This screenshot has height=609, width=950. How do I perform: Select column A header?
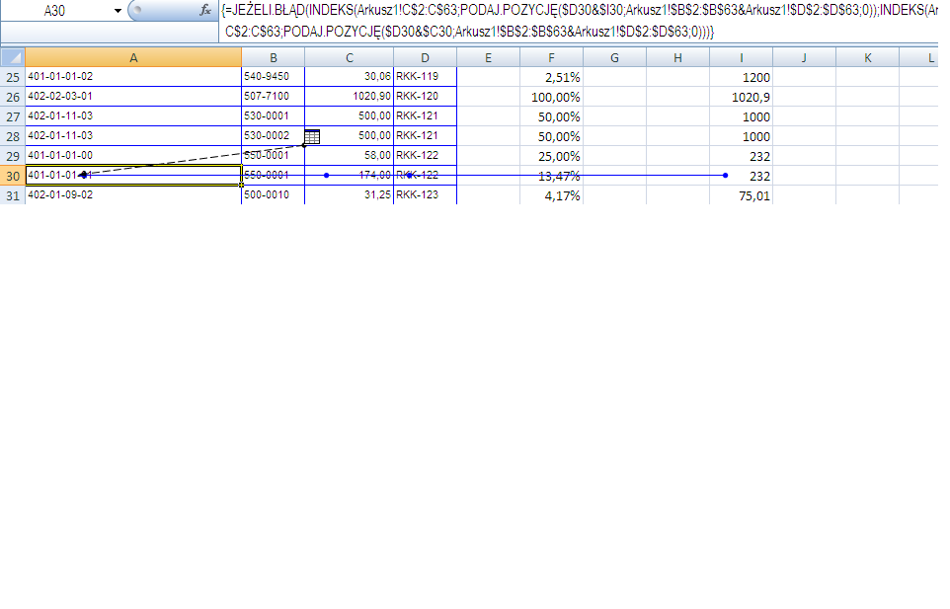coord(133,57)
